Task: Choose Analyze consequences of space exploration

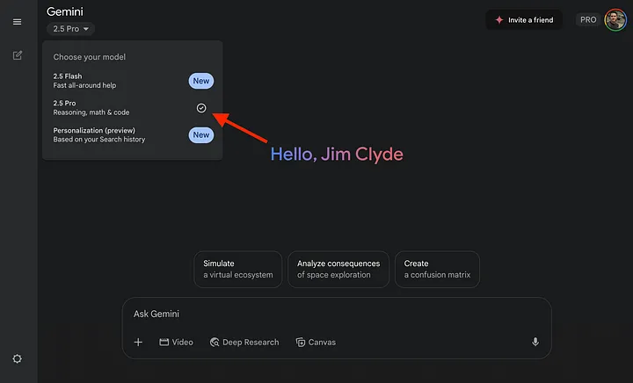Action: 338,269
